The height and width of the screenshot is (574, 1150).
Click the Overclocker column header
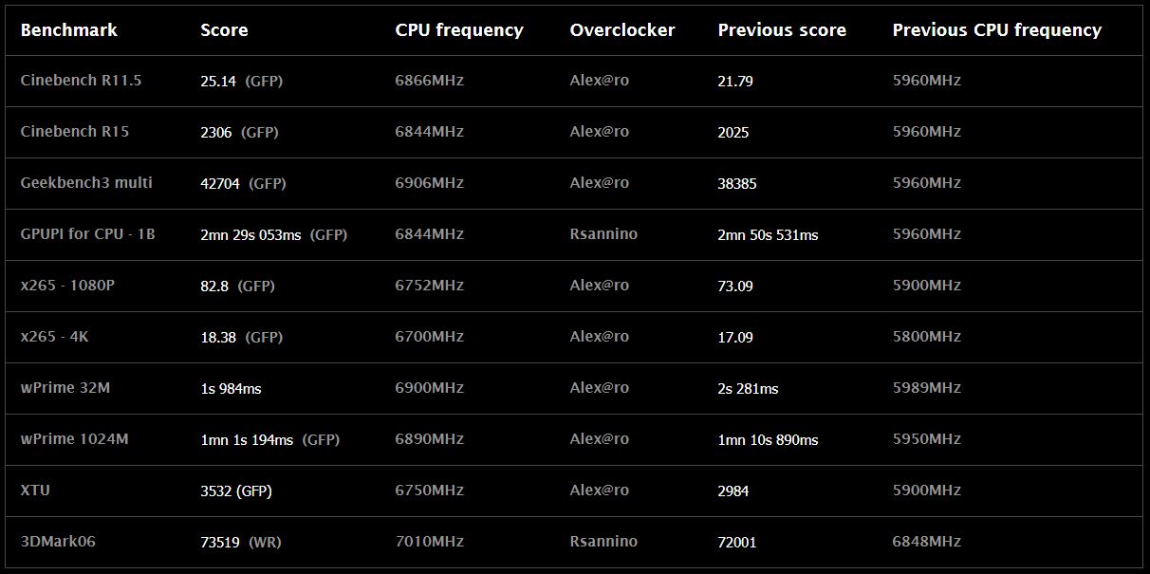click(x=622, y=29)
